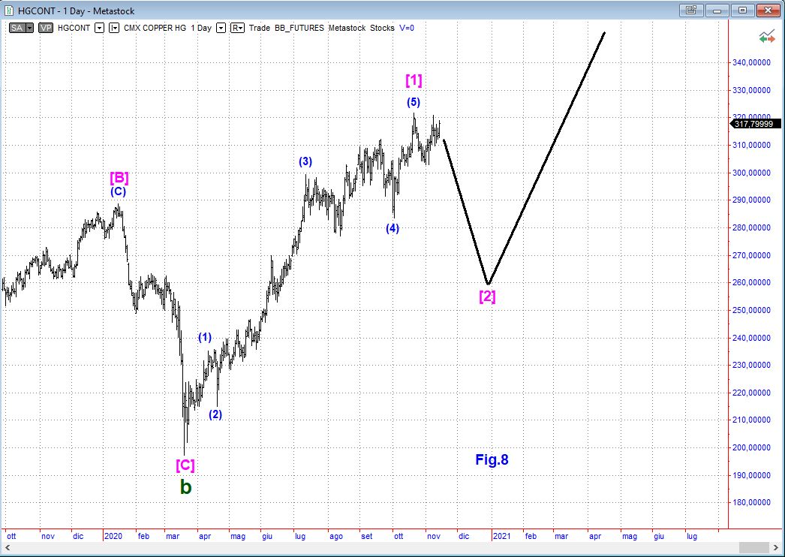Screen dimensions: 785x557
Task: Click the Stocks label in header
Action: 382,28
